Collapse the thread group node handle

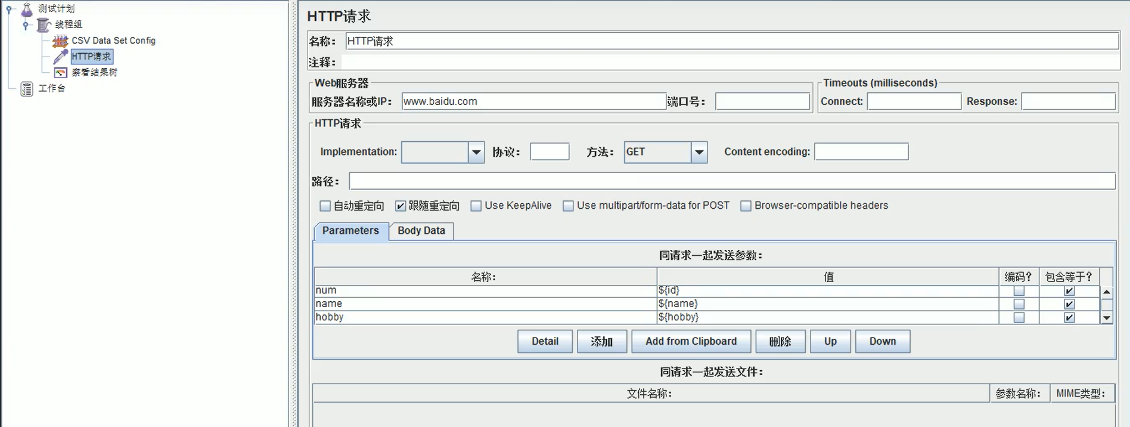tap(26, 25)
